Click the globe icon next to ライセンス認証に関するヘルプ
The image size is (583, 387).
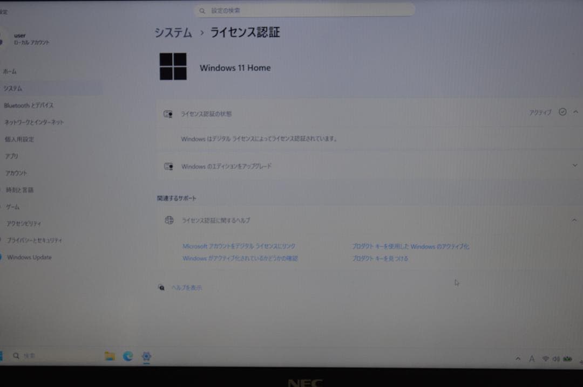pos(168,220)
